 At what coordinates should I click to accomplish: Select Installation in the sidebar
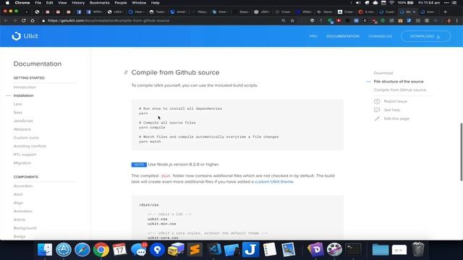[x=23, y=95]
